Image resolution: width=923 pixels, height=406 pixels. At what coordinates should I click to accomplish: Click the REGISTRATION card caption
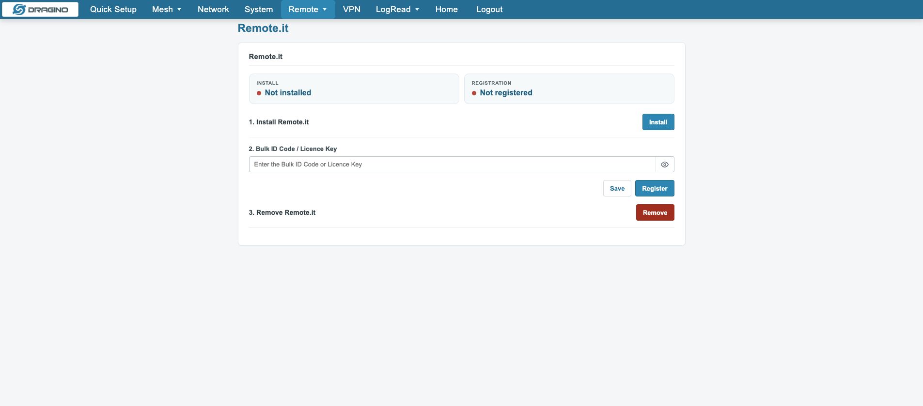coord(491,83)
